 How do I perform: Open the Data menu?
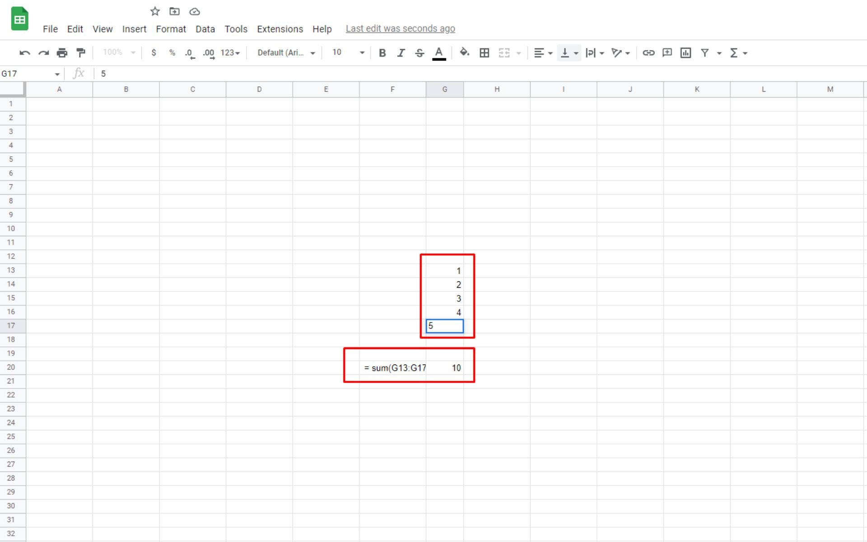coord(205,29)
